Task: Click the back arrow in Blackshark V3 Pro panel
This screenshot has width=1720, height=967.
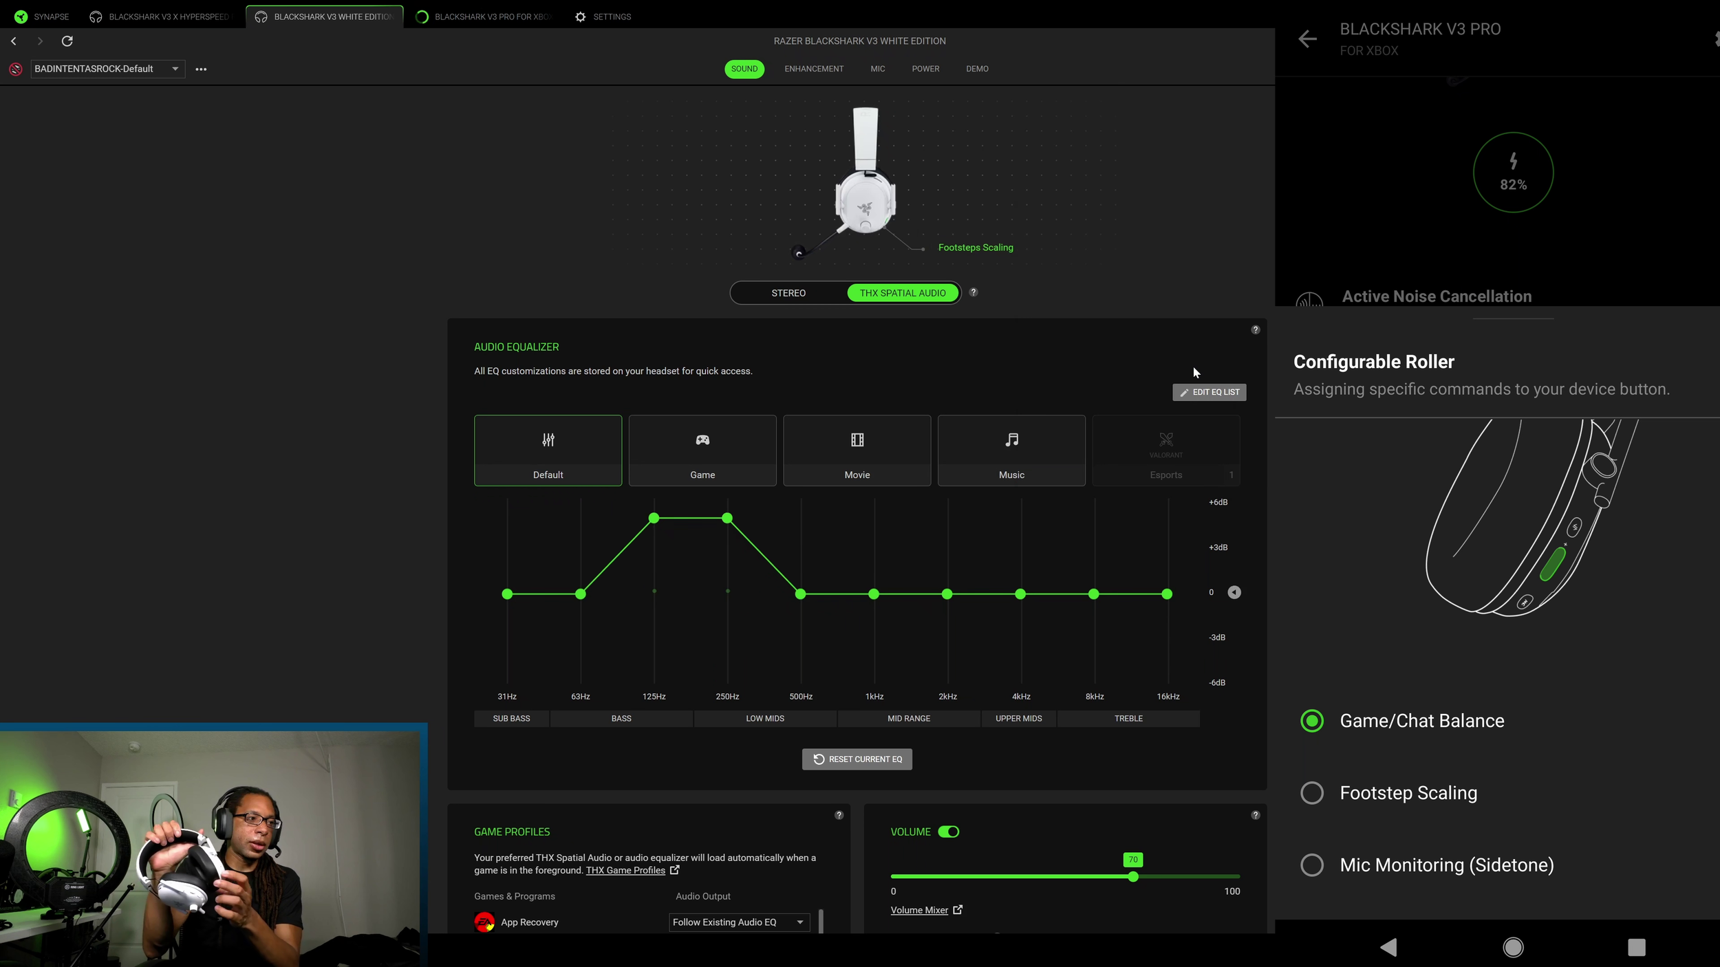Action: (x=1307, y=39)
